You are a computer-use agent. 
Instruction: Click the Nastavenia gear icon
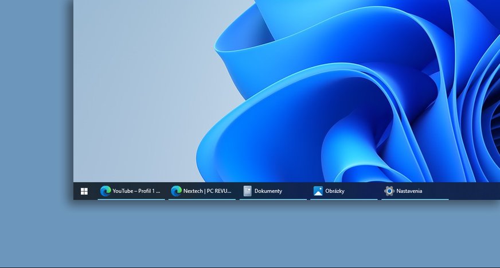pyautogui.click(x=389, y=191)
